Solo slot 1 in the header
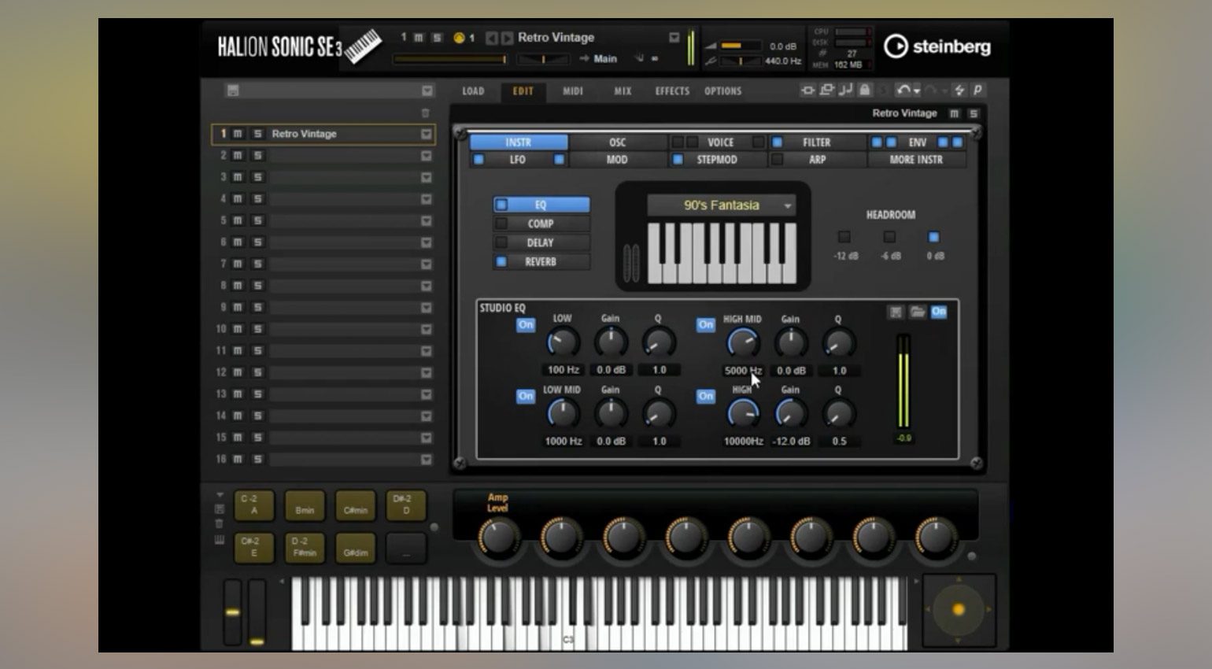1212x669 pixels. click(437, 38)
